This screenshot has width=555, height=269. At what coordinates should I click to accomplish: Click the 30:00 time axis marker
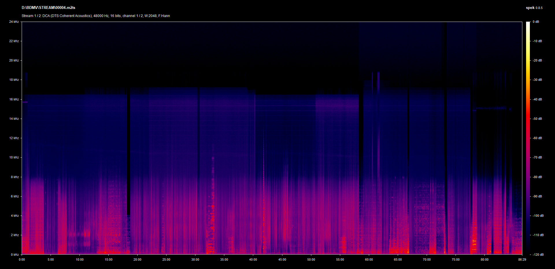pos(195,259)
